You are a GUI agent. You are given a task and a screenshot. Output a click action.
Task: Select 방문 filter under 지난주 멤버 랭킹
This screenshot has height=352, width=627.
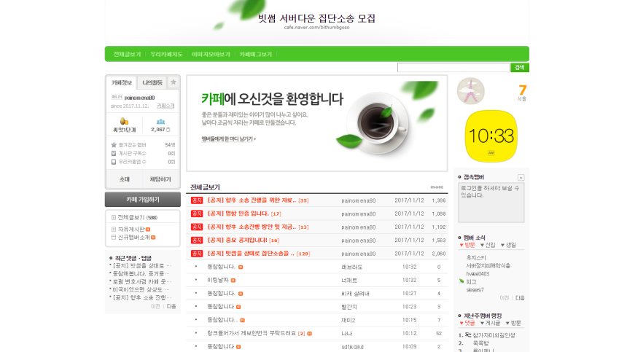point(513,323)
